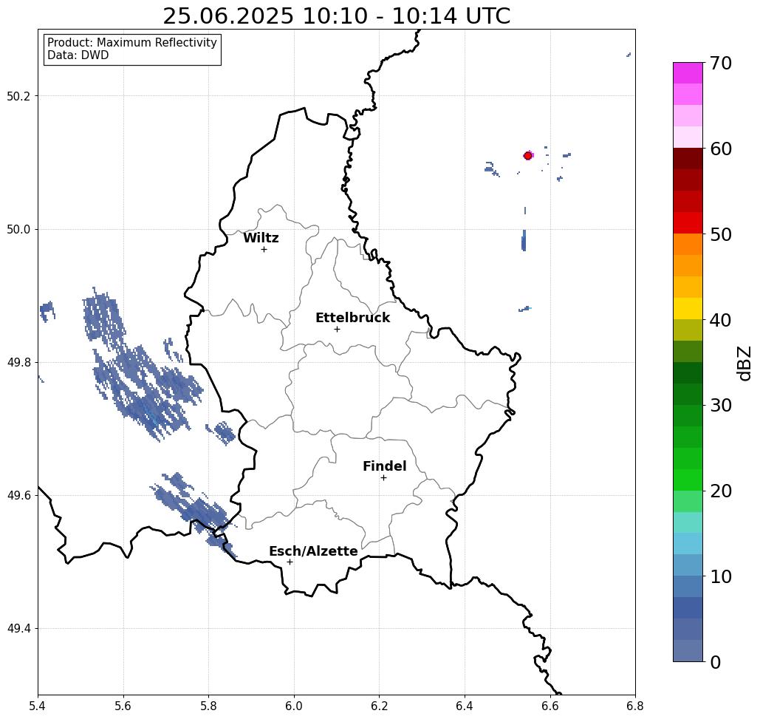760x719 pixels.
Task: Click the plus marker below Ettelbruck
Action: (337, 329)
